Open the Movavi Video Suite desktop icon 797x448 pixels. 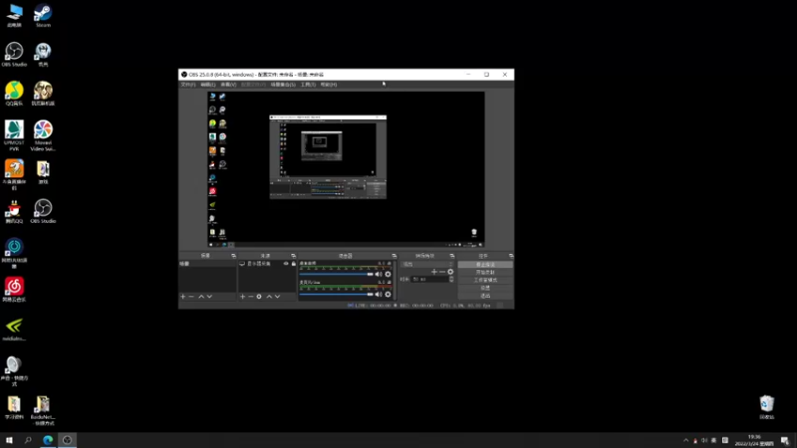point(43,135)
